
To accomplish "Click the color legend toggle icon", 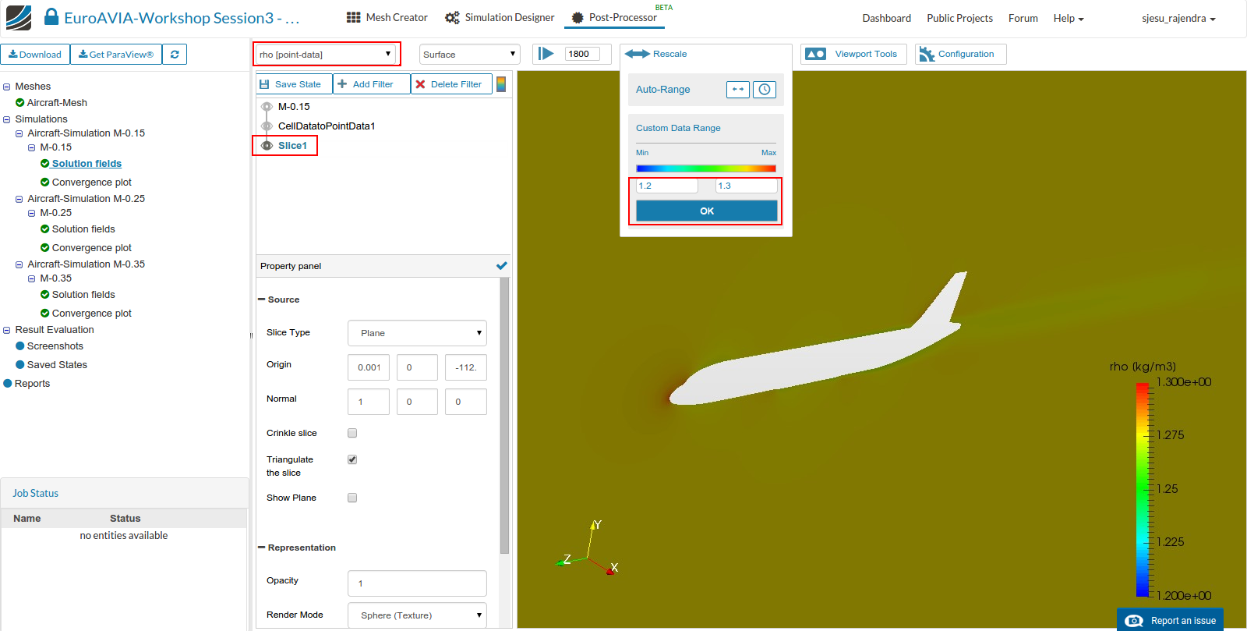I will [501, 83].
